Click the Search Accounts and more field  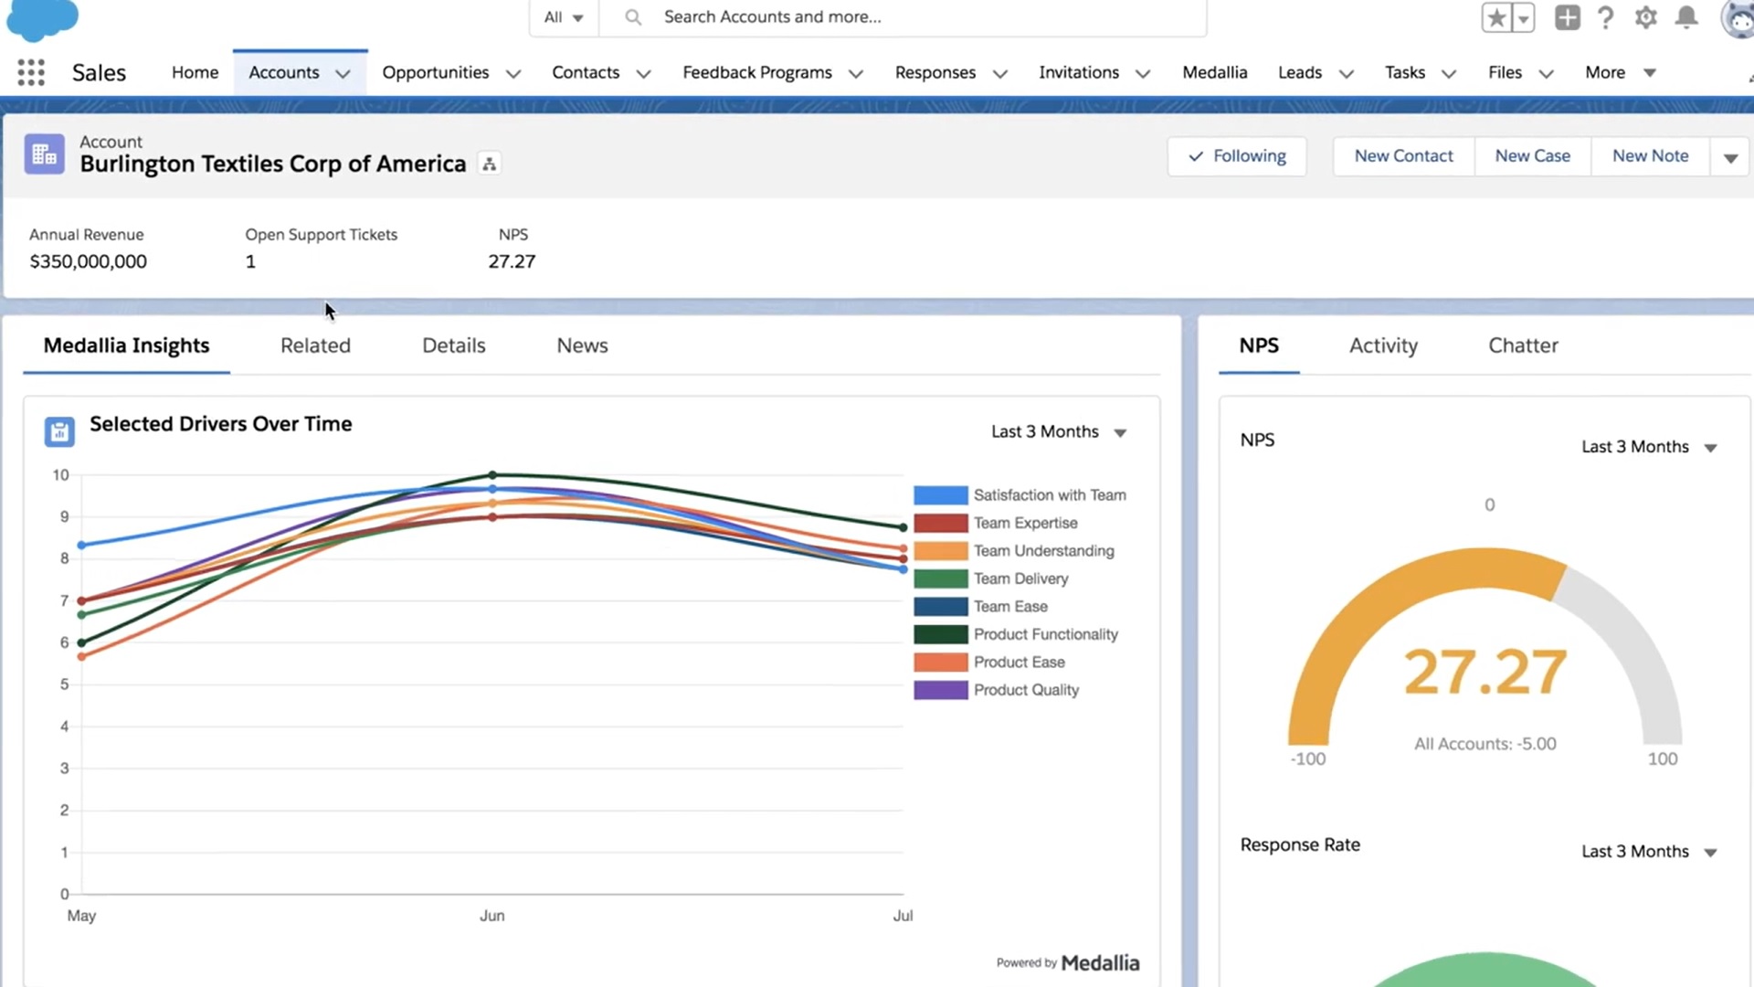[903, 17]
